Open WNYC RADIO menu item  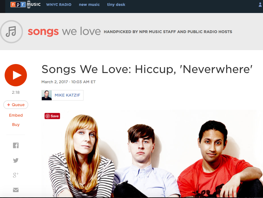point(59,5)
